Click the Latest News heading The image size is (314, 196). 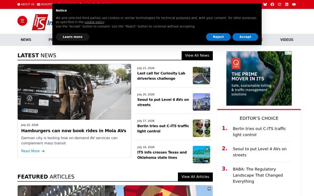point(37,55)
